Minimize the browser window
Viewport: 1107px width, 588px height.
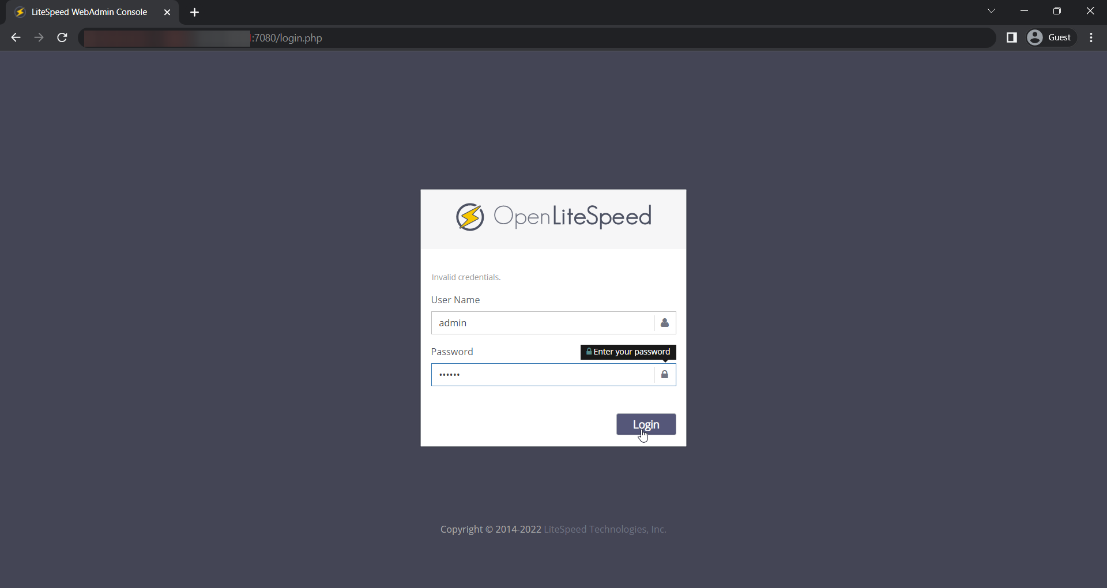click(1024, 11)
